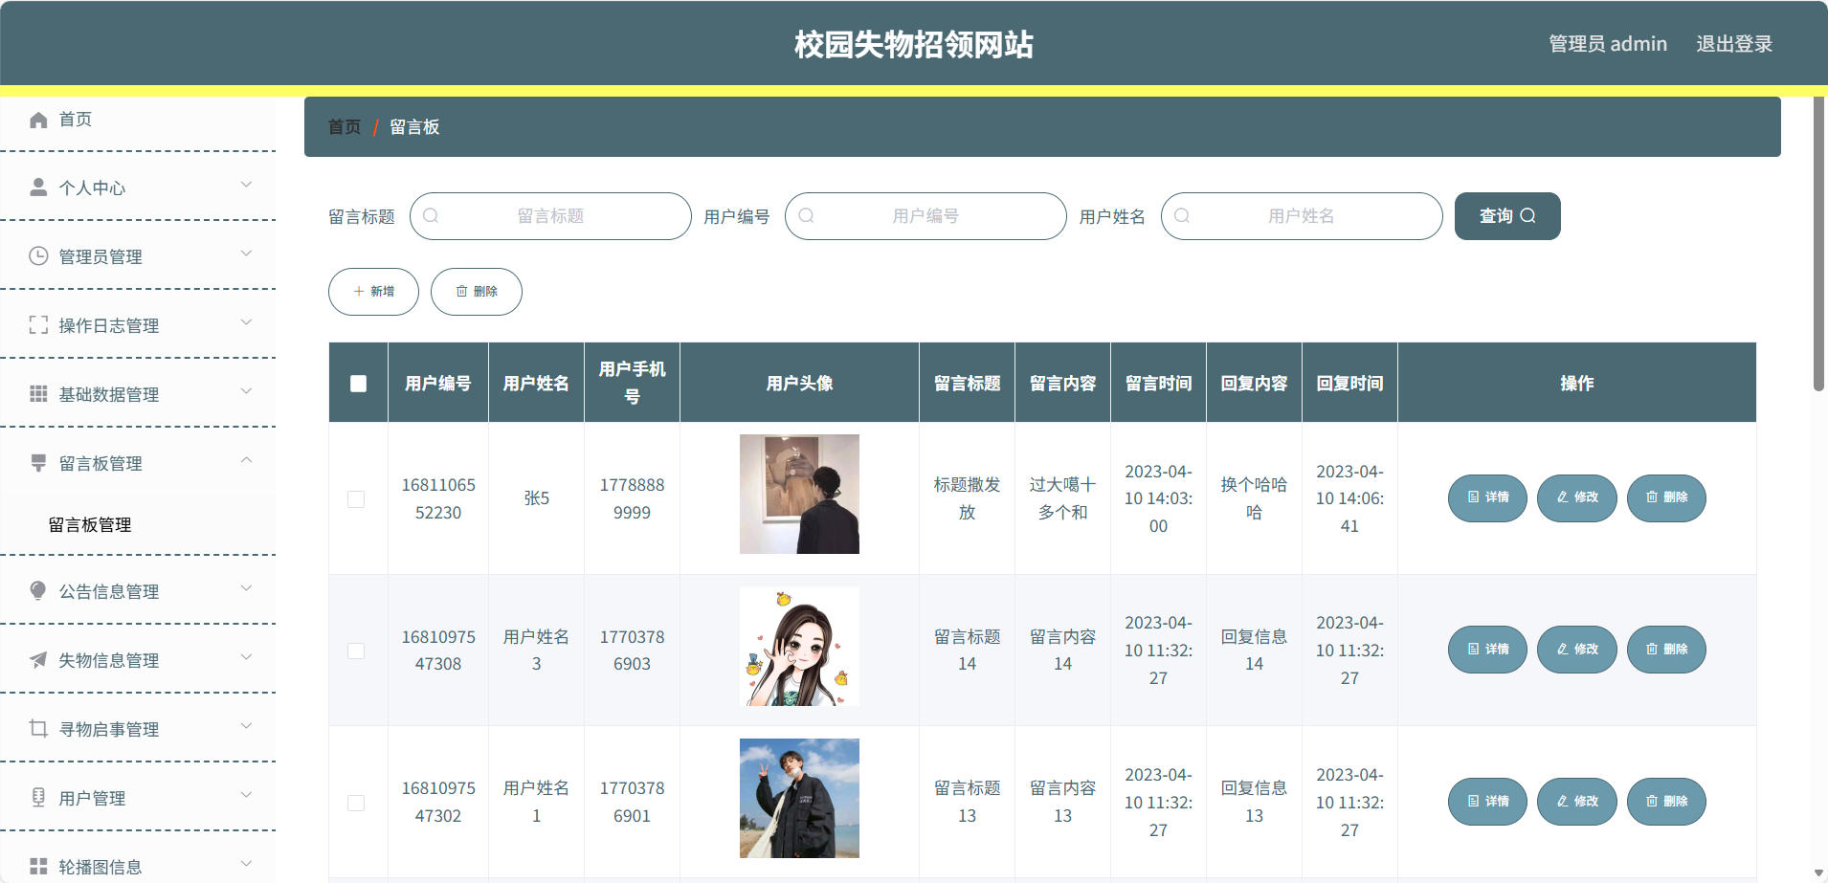Click 修改 for the row with user 张5
This screenshot has width=1828, height=883.
[1576, 498]
